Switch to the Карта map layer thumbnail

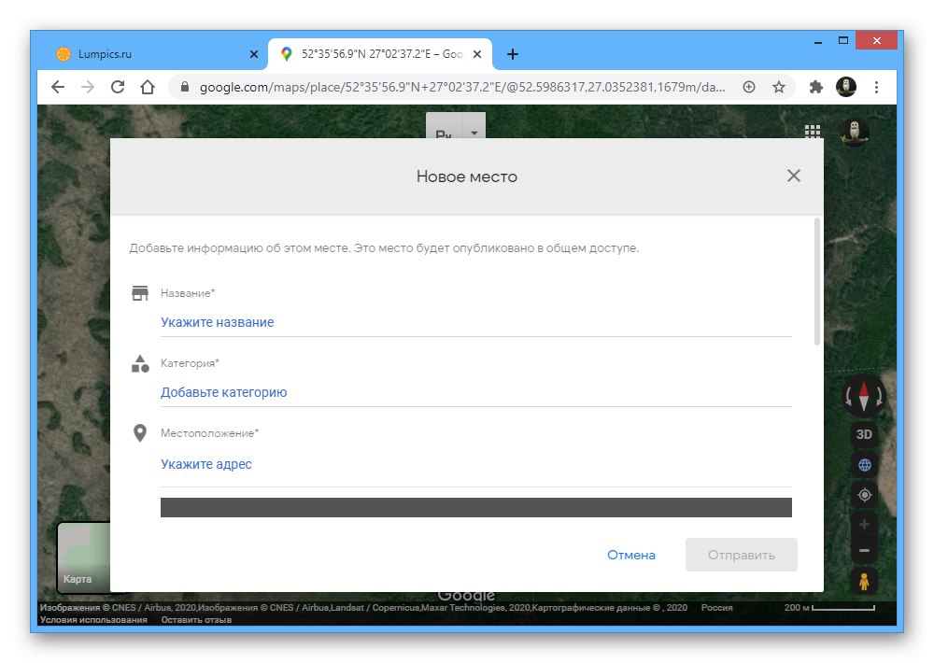(x=83, y=557)
